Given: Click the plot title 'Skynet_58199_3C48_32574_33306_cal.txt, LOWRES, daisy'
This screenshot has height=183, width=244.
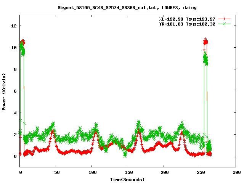Looking at the screenshot, I should pos(127,8).
